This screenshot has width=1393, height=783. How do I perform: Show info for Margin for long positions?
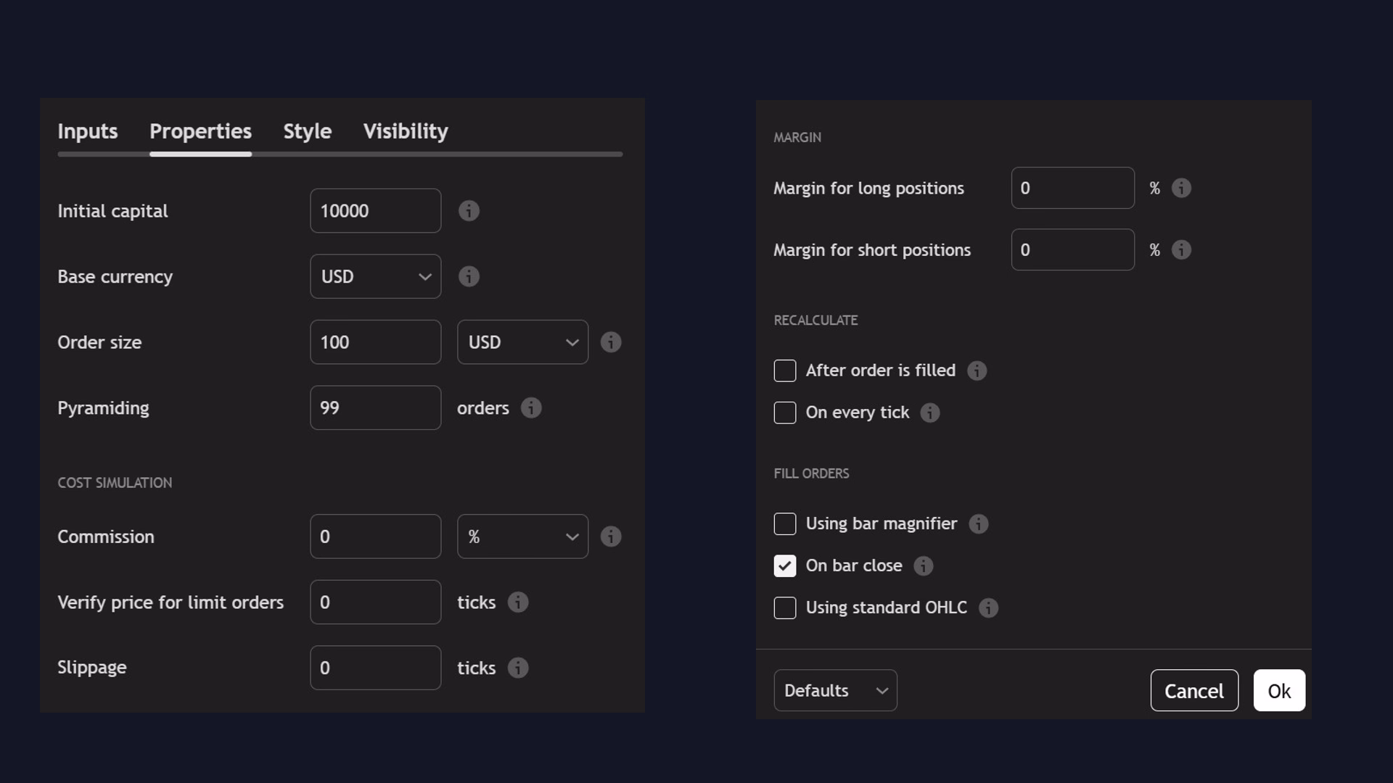1181,188
